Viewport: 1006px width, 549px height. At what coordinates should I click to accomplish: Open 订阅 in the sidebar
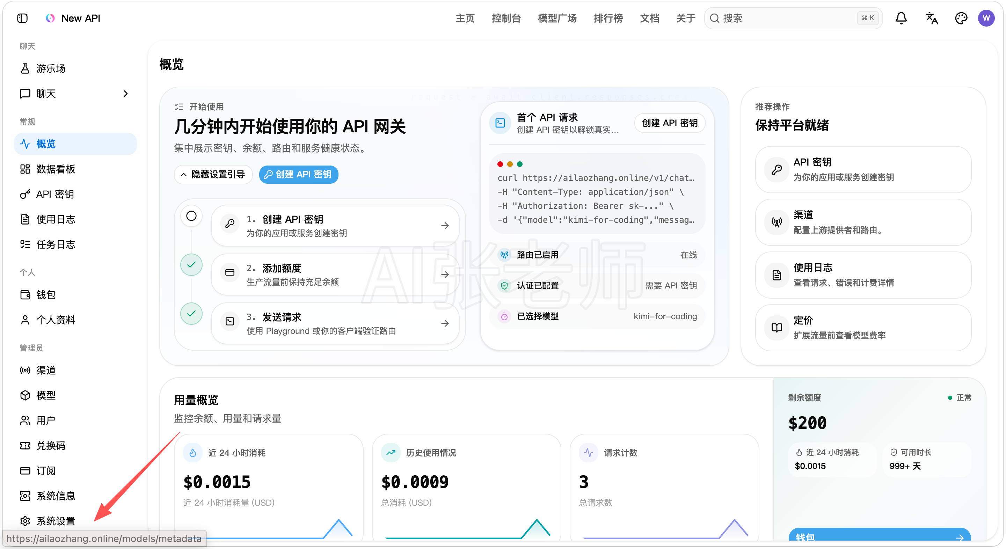coord(75,471)
